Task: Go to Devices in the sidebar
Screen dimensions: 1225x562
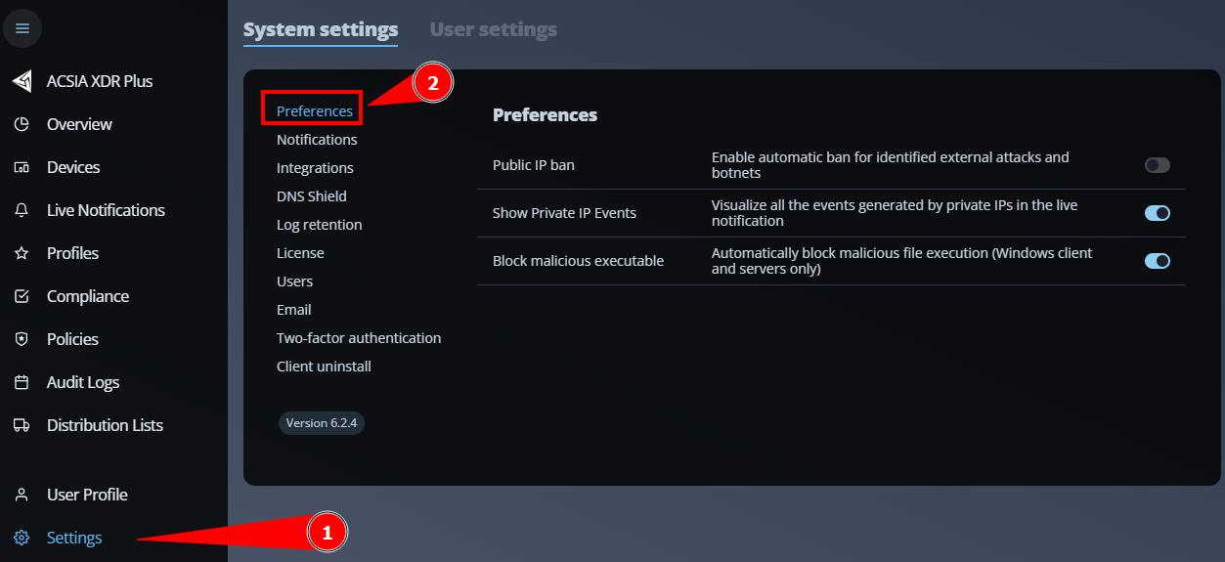Action: 73,167
